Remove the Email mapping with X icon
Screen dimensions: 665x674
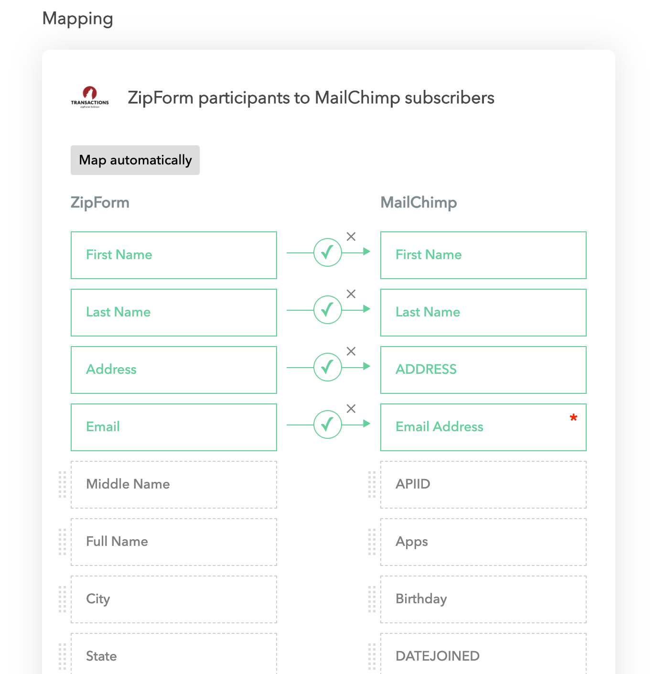351,409
